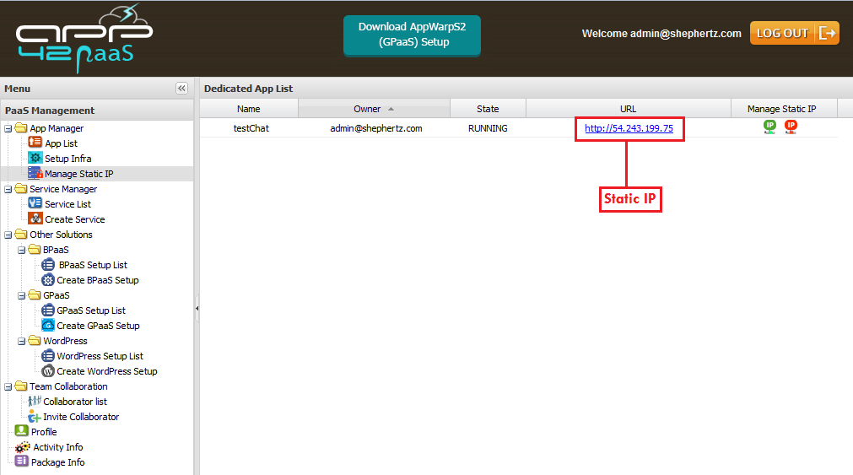853x475 pixels.
Task: Open Activity Info menu item
Action: (58, 447)
